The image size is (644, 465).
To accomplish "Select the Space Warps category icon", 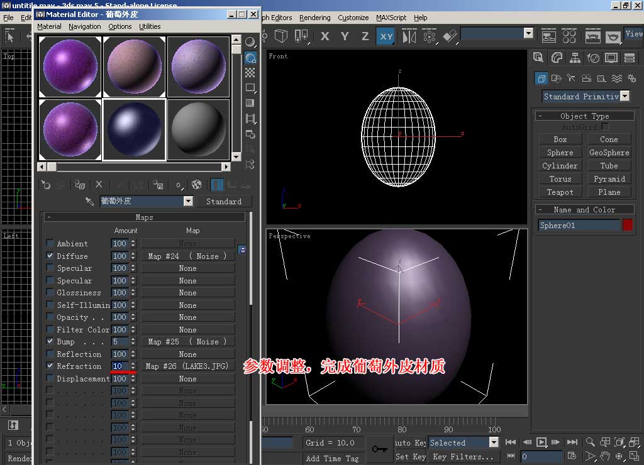I will [x=616, y=79].
